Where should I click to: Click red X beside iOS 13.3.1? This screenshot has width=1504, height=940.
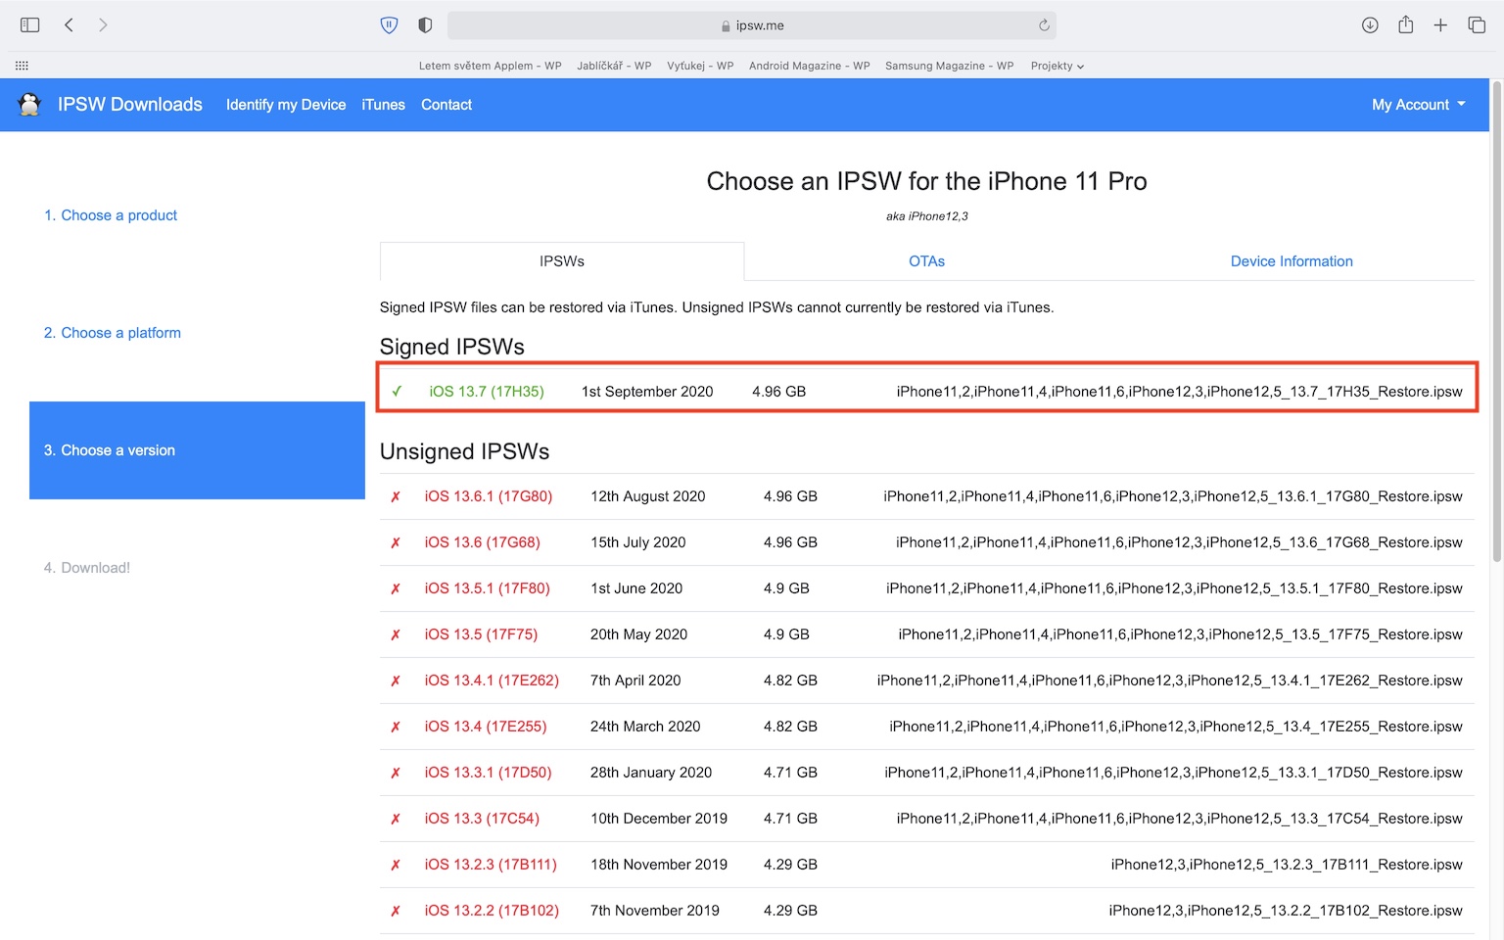point(396,773)
